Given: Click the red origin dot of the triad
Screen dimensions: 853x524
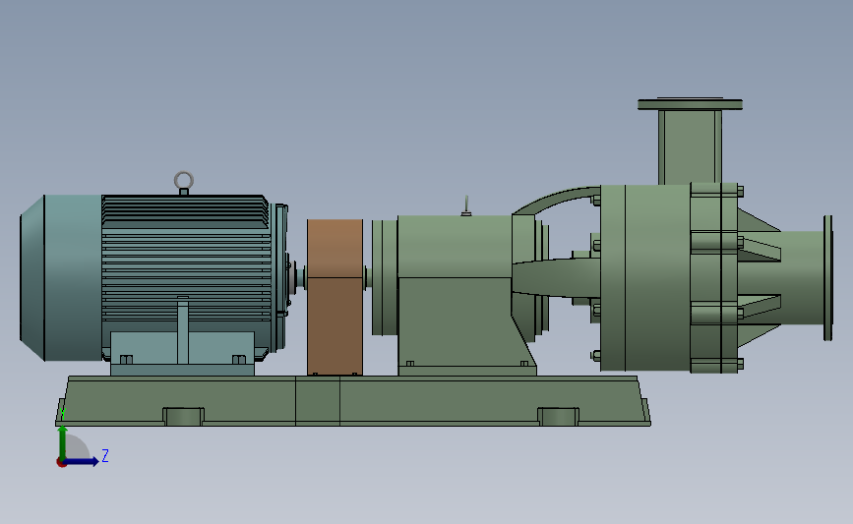Looking at the screenshot, I should [61, 463].
